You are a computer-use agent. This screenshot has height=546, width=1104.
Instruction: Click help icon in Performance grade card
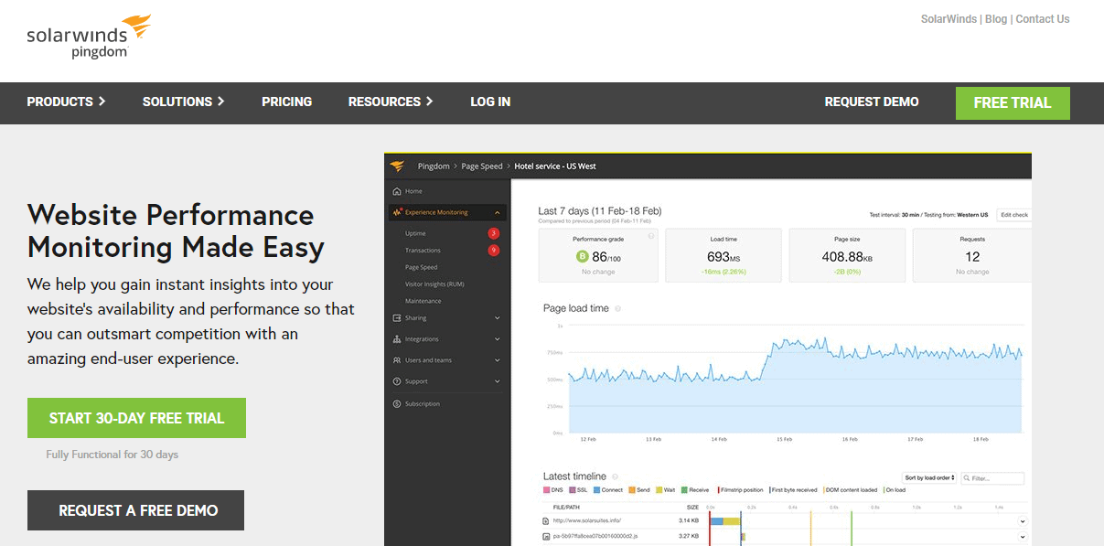click(x=651, y=236)
